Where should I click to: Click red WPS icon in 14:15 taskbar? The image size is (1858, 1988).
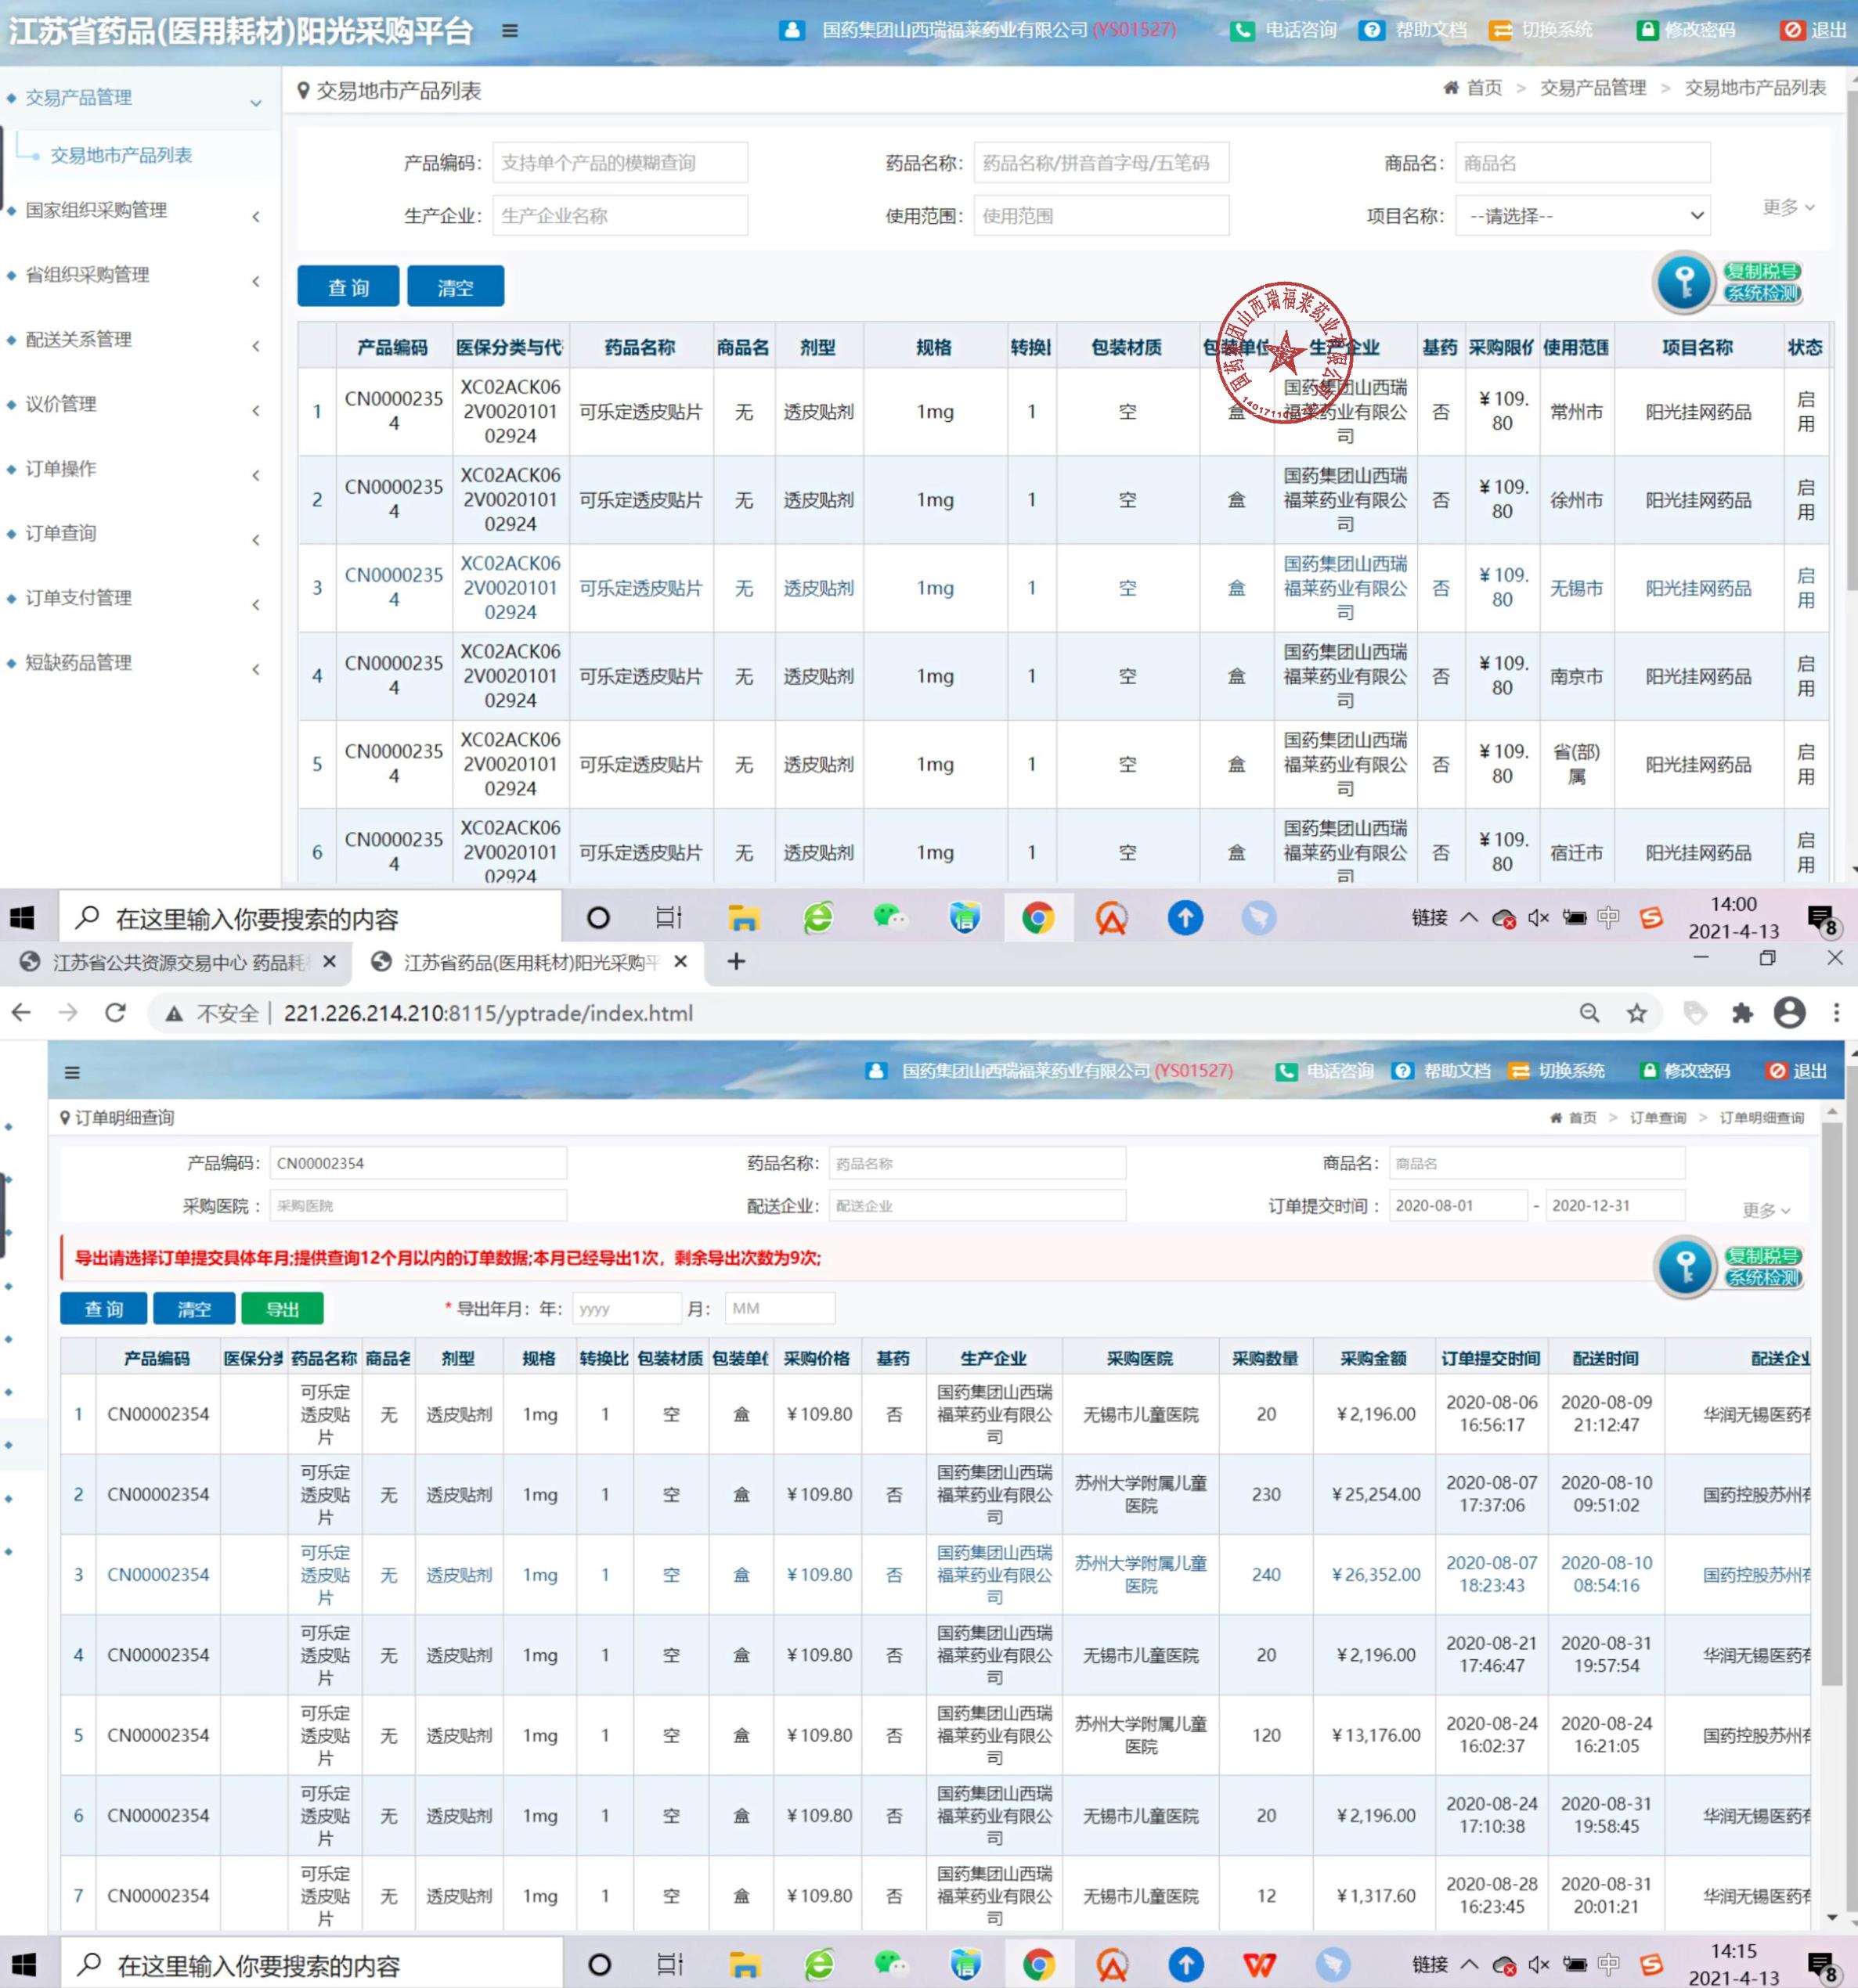pos(1259,1965)
